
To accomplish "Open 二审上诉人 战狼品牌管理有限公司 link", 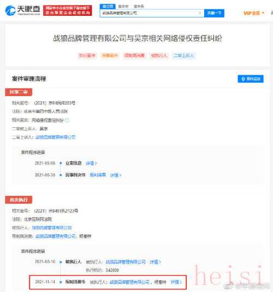I will [x=56, y=137].
